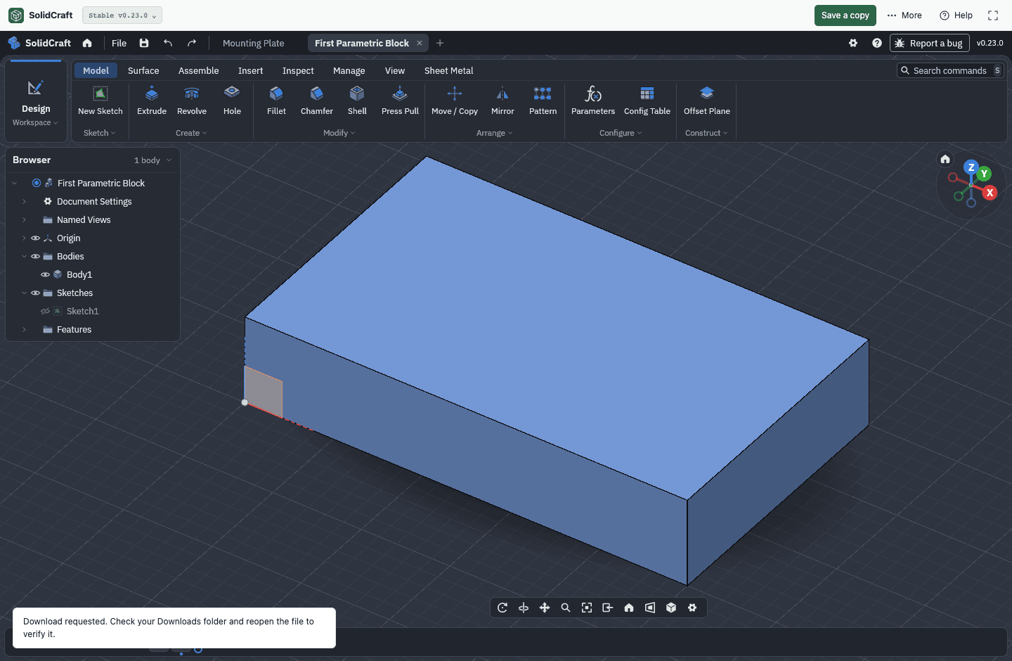Choose the Hole tool

click(x=232, y=101)
